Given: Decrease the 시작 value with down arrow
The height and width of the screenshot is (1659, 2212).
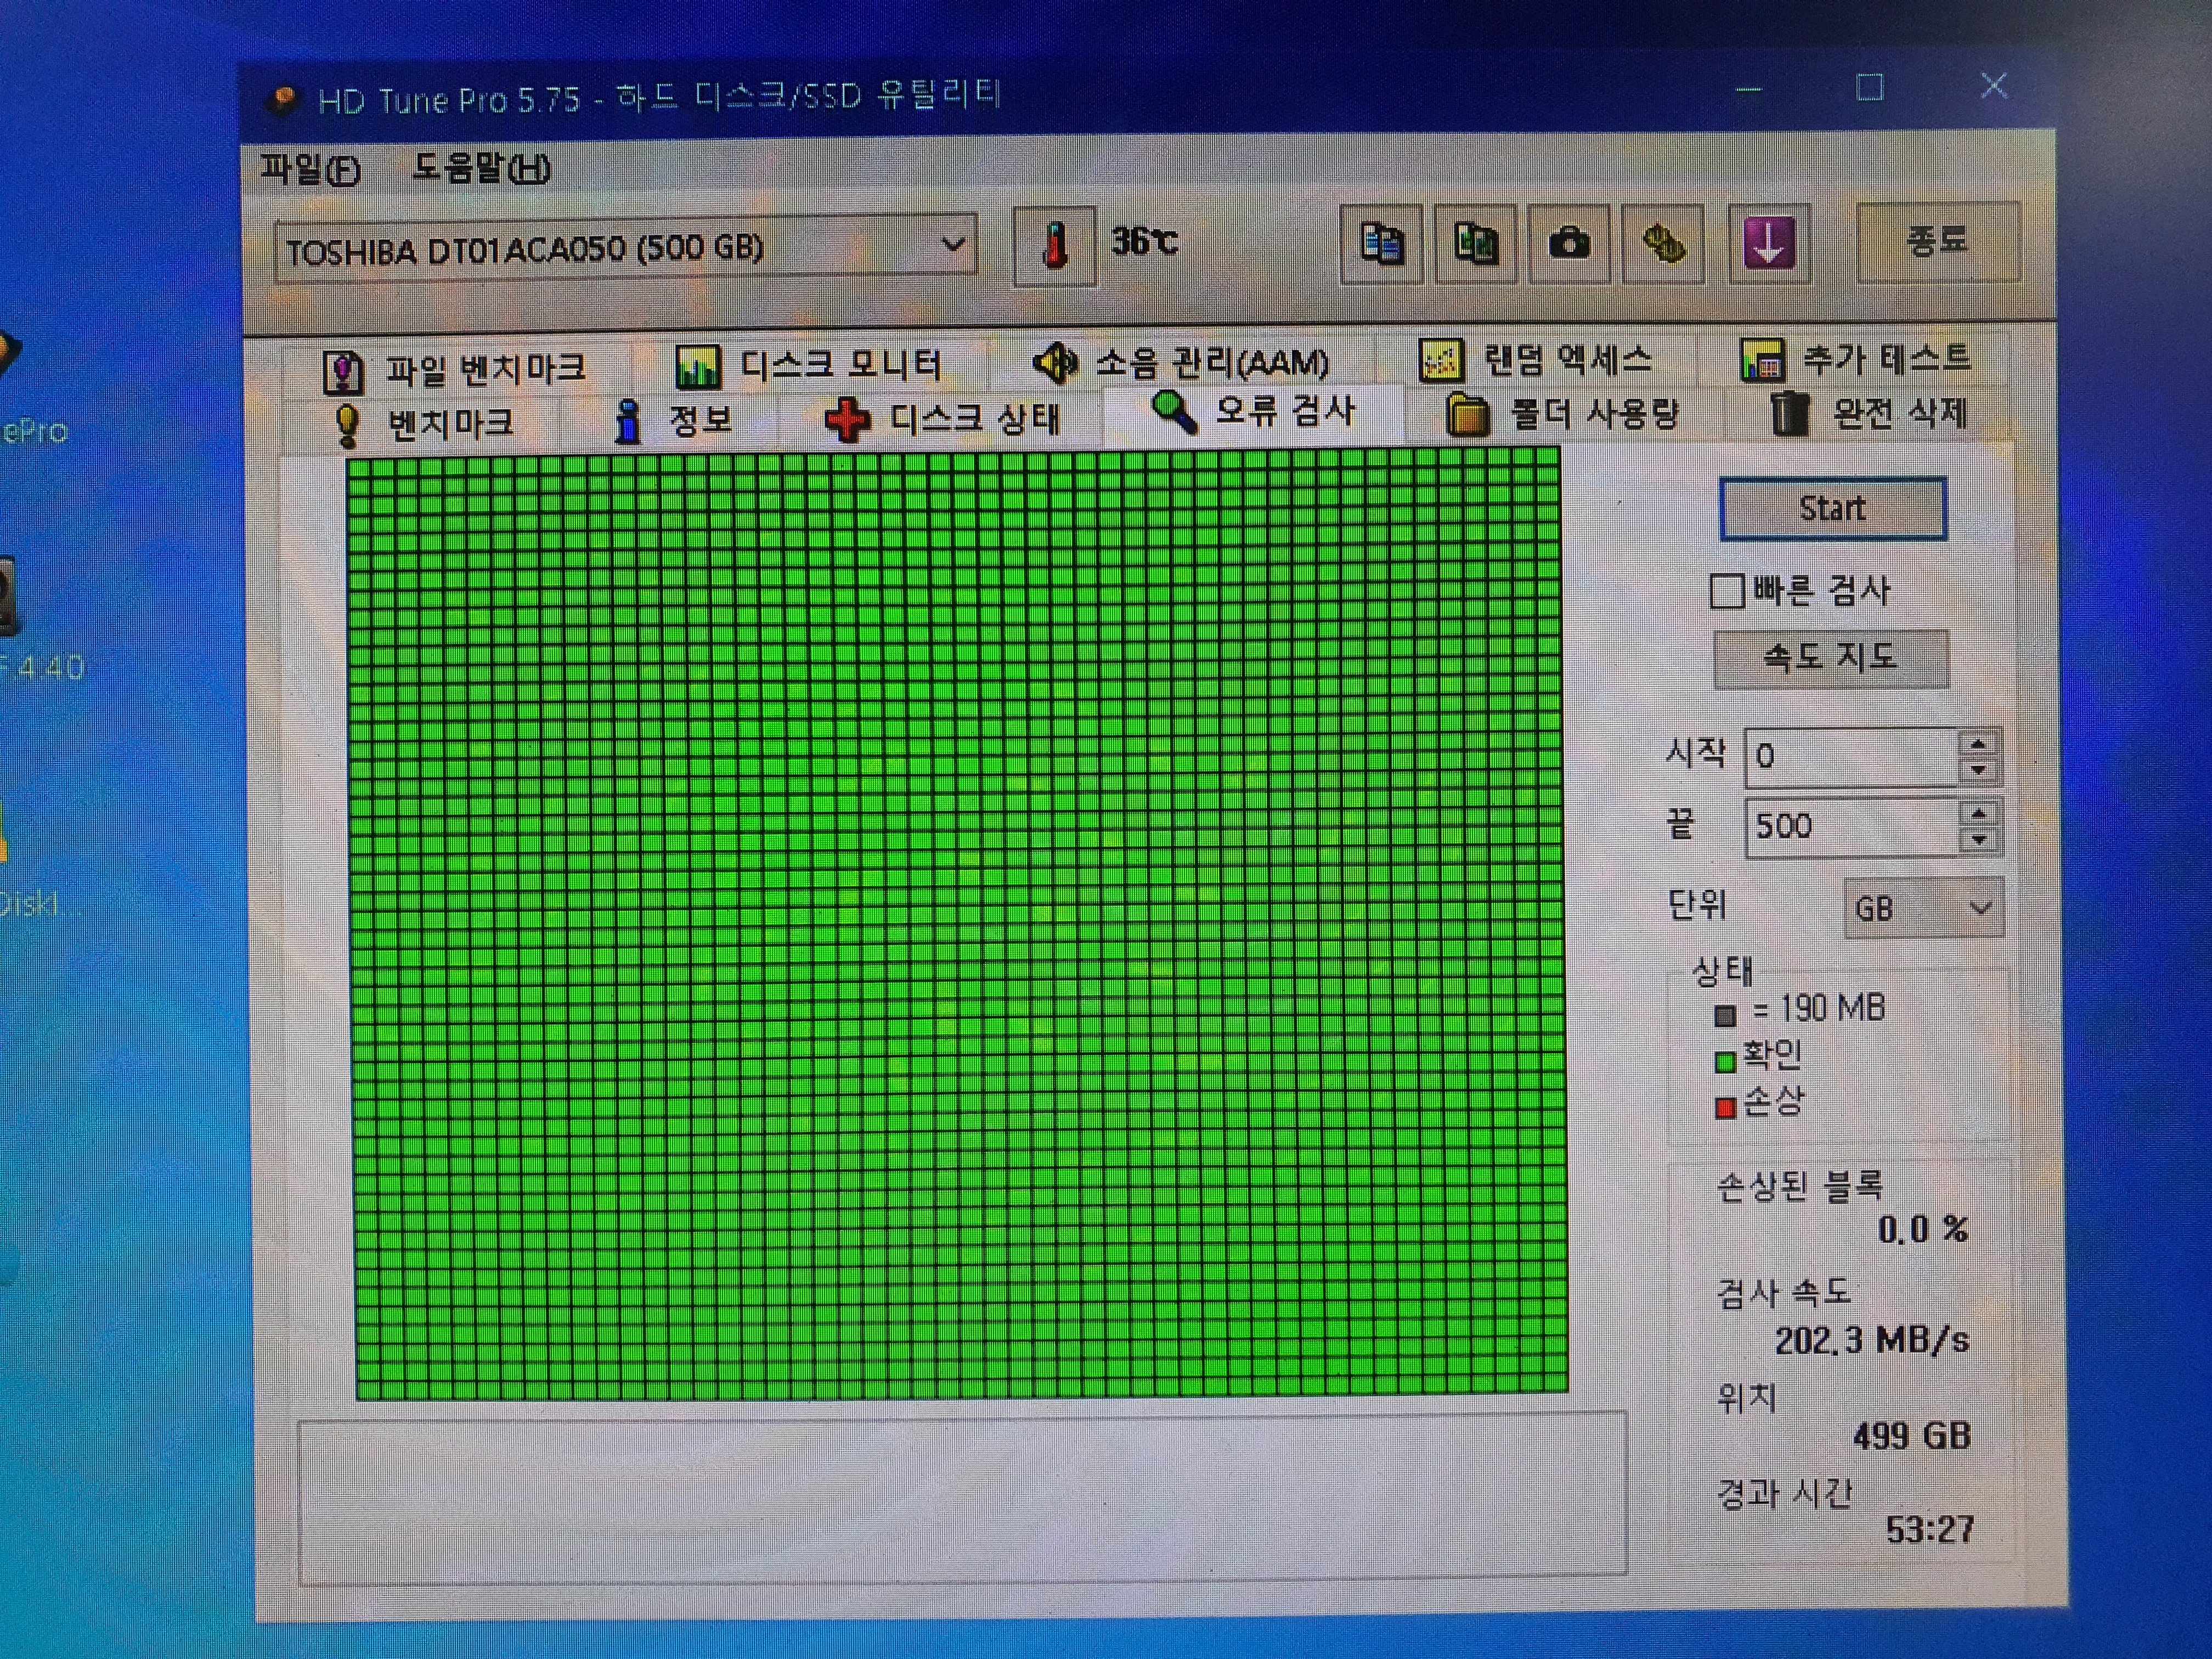Looking at the screenshot, I should point(1978,771).
